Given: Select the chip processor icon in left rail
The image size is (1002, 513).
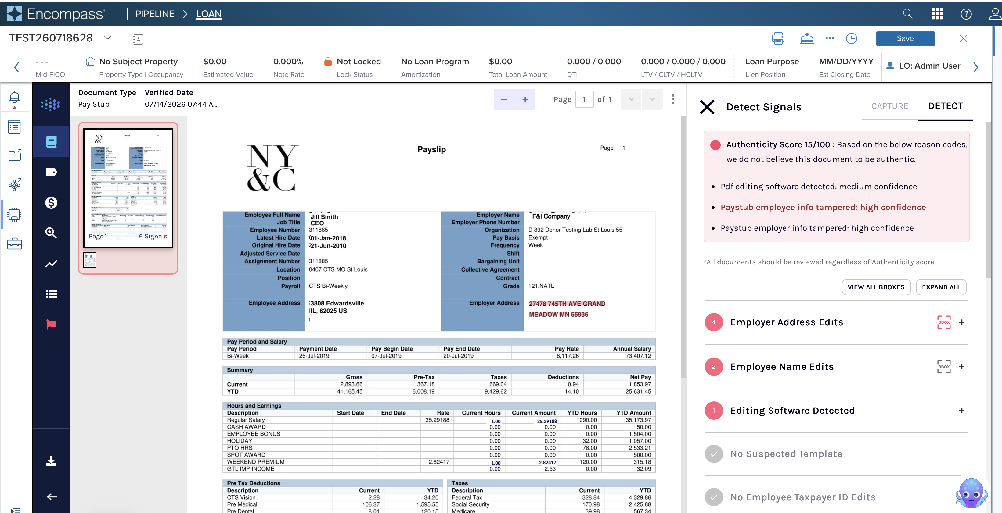Looking at the screenshot, I should [14, 214].
